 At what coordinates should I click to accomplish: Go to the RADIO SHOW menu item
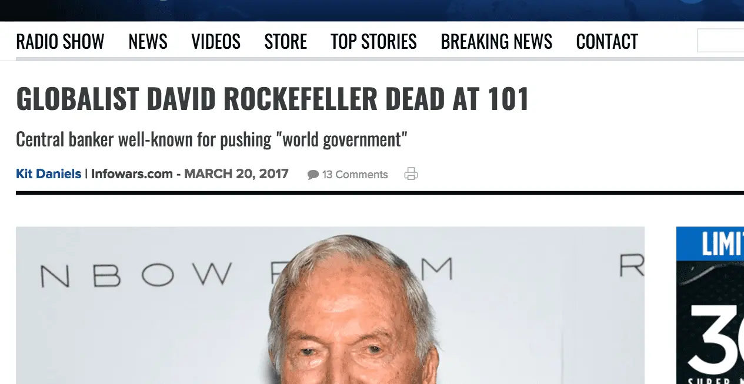60,42
